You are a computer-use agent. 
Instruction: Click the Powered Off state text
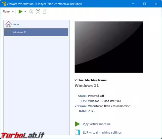click(96, 96)
